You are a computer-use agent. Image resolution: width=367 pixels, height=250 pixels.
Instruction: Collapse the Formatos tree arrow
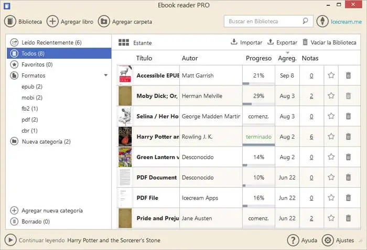(x=106, y=75)
